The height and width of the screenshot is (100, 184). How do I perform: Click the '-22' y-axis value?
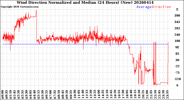pyautogui.click(x=177, y=66)
